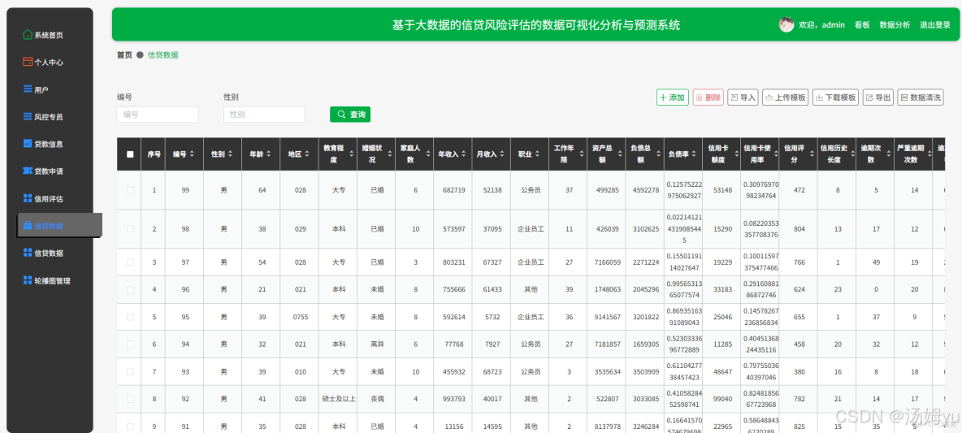Viewport: 962px width, 433px height.
Task: Sort table by 婚姻状况 column arrows
Action: click(x=389, y=154)
